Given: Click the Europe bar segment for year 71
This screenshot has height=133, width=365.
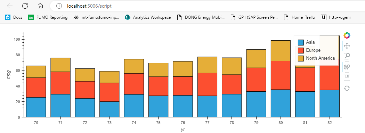Looking at the screenshot, I should tap(60, 83).
